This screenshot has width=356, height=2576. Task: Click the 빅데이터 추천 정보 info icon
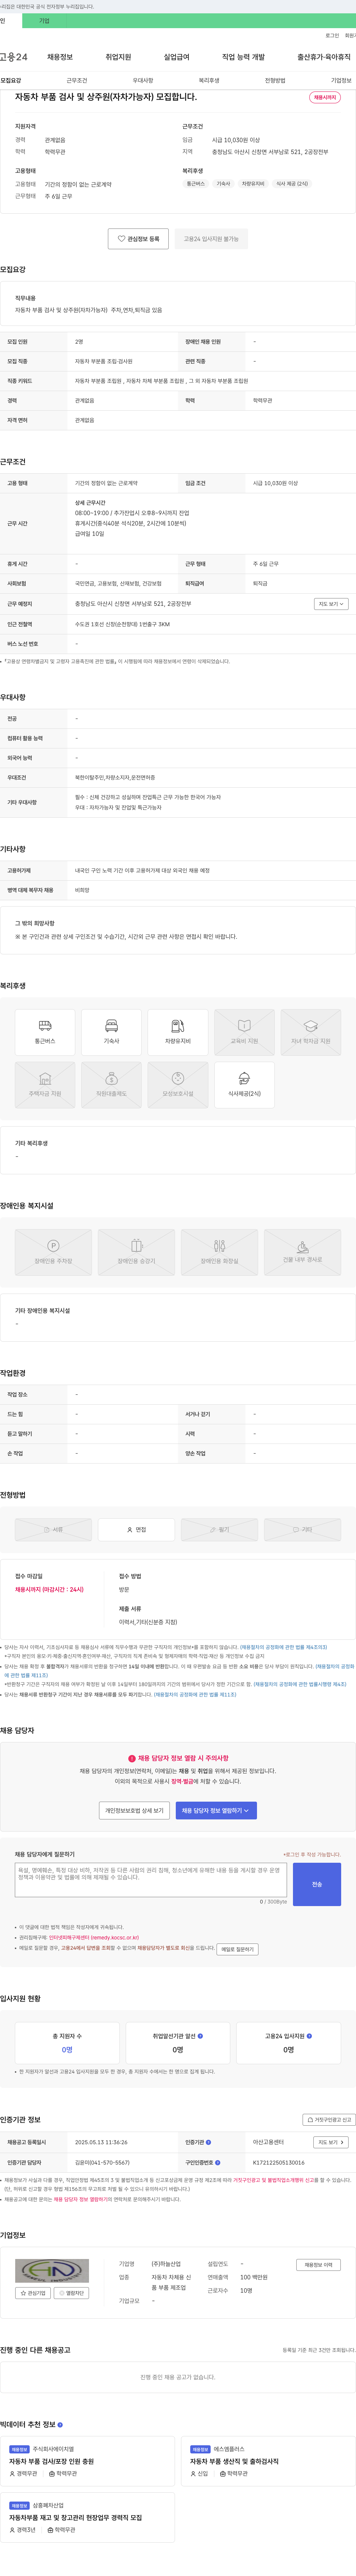point(60,2425)
